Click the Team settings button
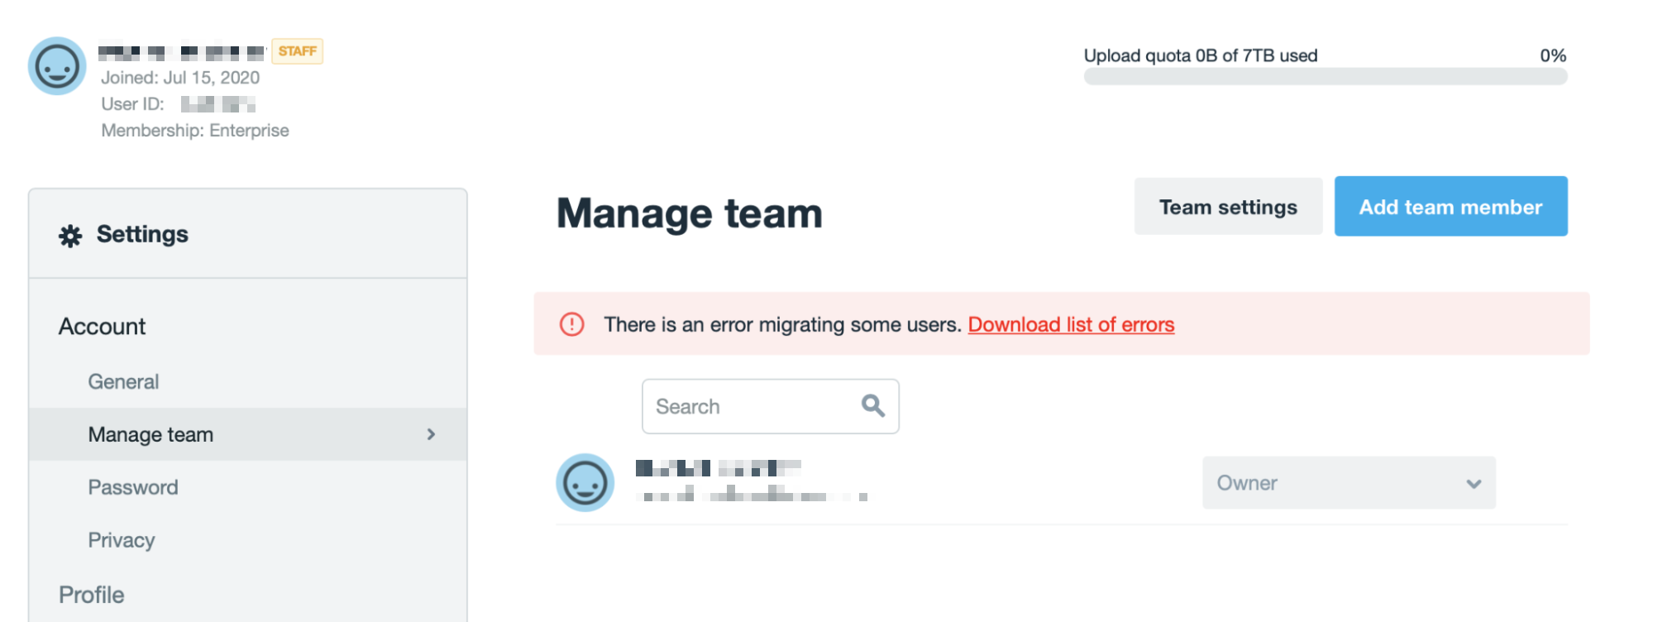1653x622 pixels. [x=1227, y=207]
